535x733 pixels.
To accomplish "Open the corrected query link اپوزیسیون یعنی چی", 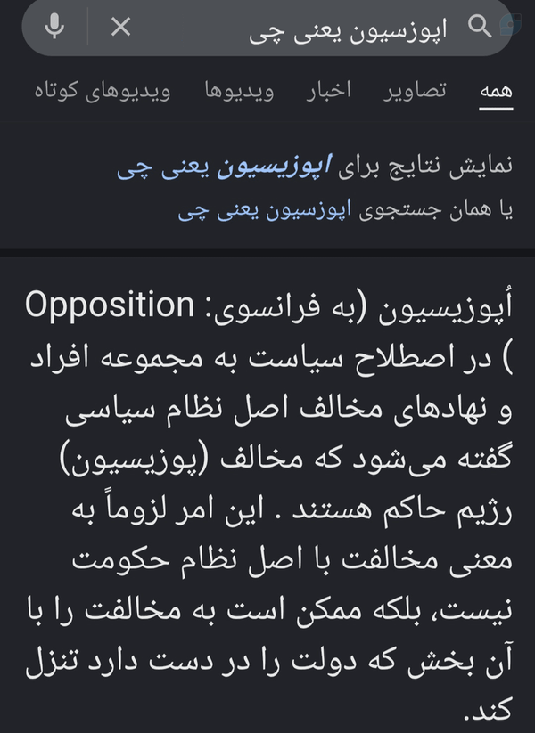I will point(224,167).
